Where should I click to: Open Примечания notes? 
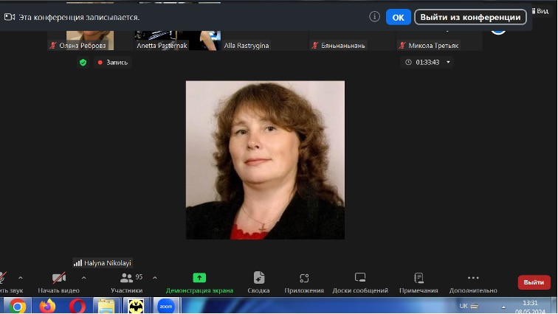point(418,283)
